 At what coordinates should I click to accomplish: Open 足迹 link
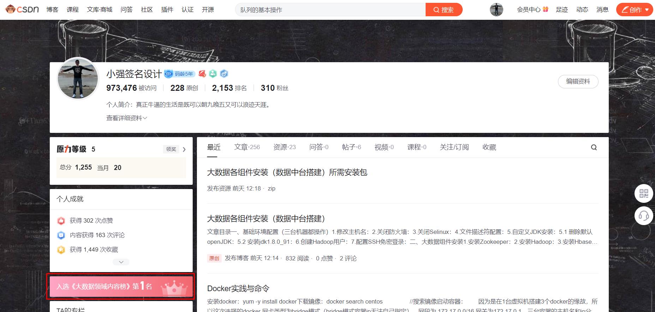coord(562,10)
